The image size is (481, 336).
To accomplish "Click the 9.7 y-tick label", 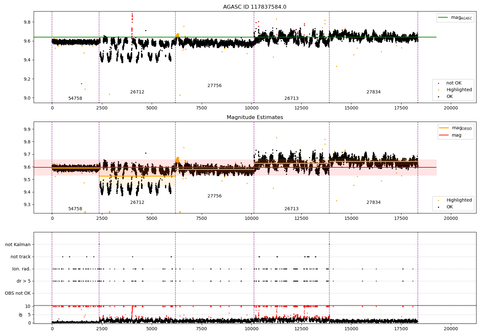I will [27, 155].
